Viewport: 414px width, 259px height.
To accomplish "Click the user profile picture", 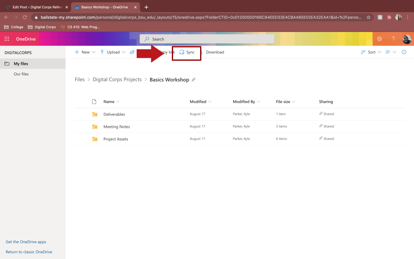I will [407, 39].
